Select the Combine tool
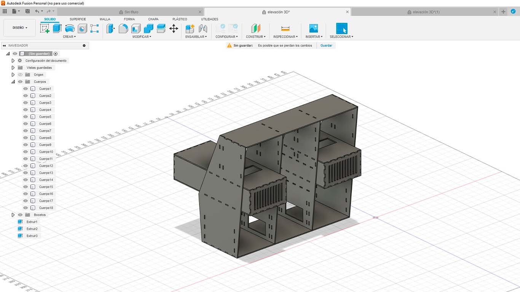This screenshot has height=292, width=520. pyautogui.click(x=148, y=29)
